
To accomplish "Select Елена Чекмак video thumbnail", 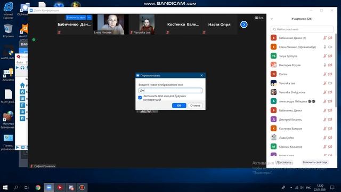I will click(x=111, y=25).
